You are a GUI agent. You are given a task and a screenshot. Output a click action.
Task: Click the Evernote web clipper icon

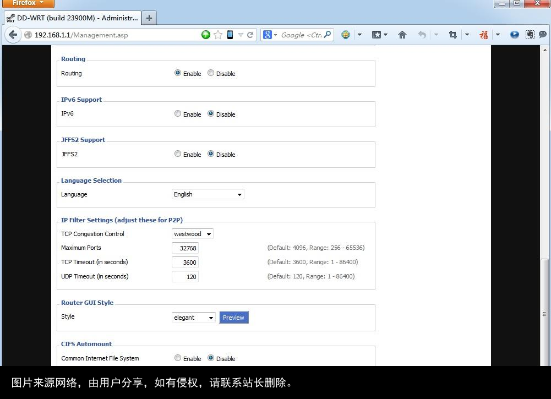530,34
